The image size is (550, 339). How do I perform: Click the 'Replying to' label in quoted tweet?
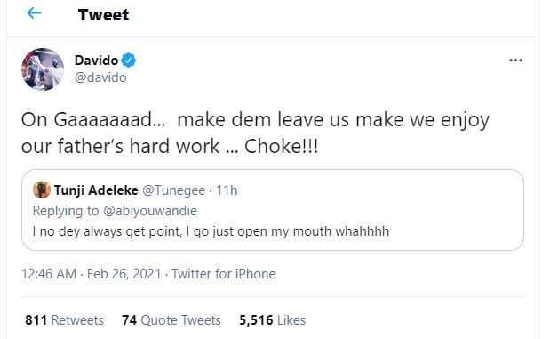tap(66, 211)
